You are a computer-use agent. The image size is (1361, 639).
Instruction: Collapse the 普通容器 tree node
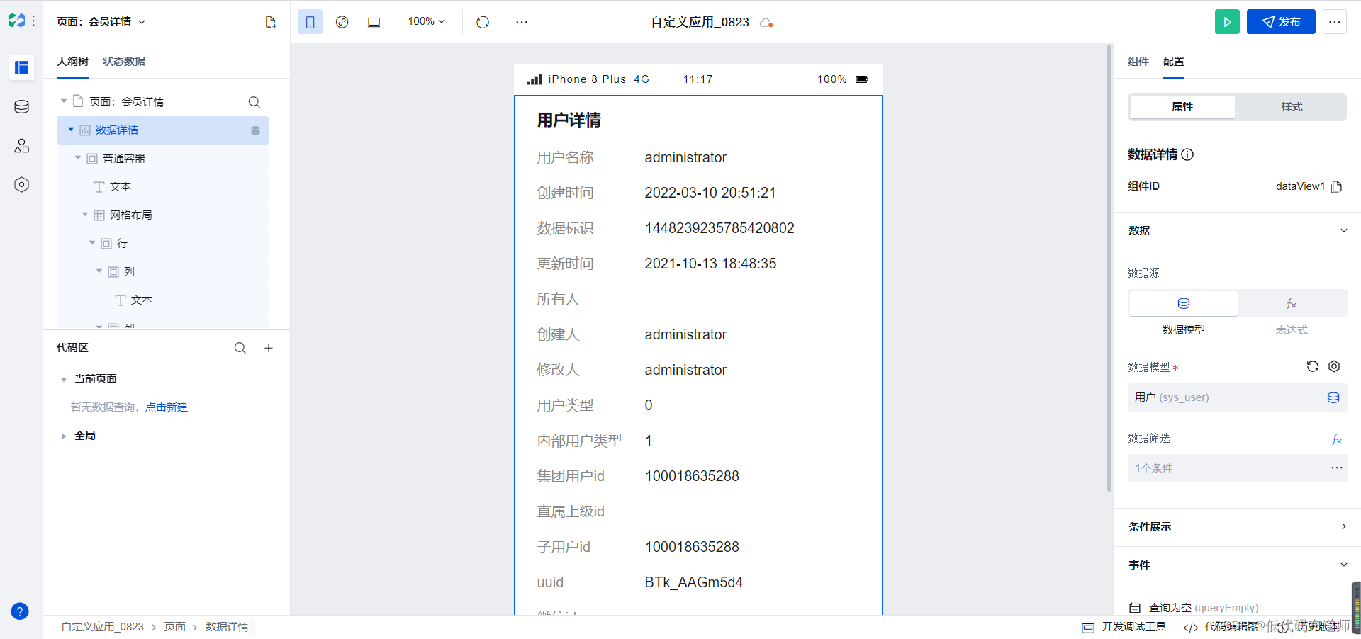point(78,158)
